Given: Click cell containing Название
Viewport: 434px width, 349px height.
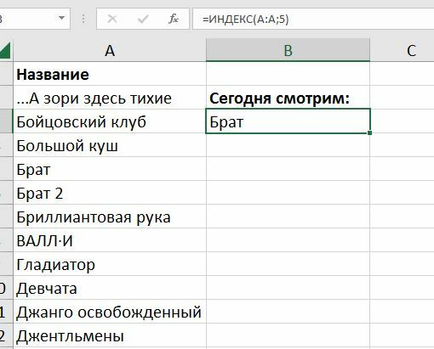Looking at the screenshot, I should [110, 74].
